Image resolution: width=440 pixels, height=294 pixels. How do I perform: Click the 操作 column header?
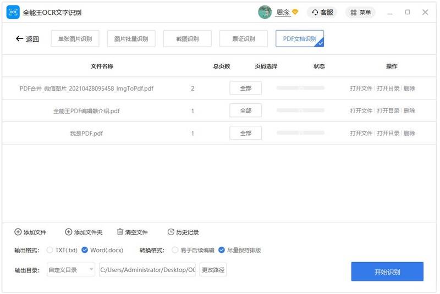tap(392, 66)
